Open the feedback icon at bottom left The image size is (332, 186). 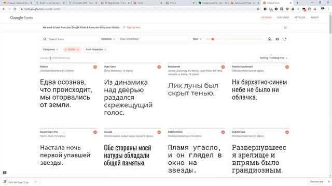point(5,173)
